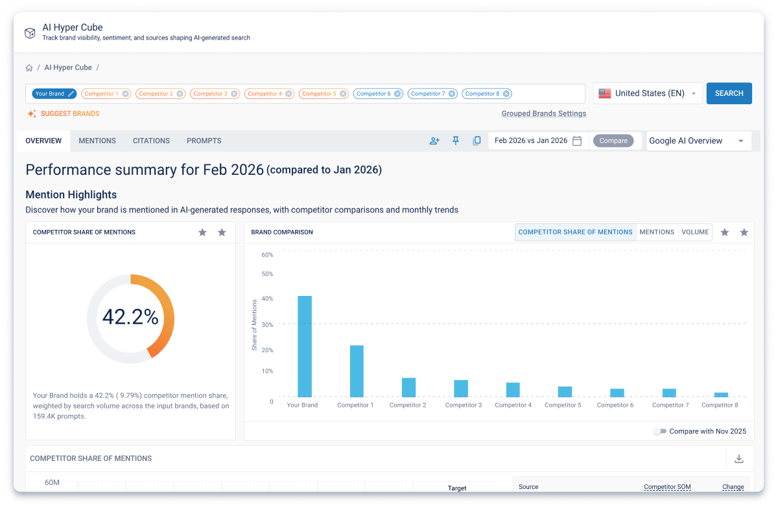The height and width of the screenshot is (507, 778).
Task: Select Competitor Share of Mentions chart view
Action: point(576,232)
